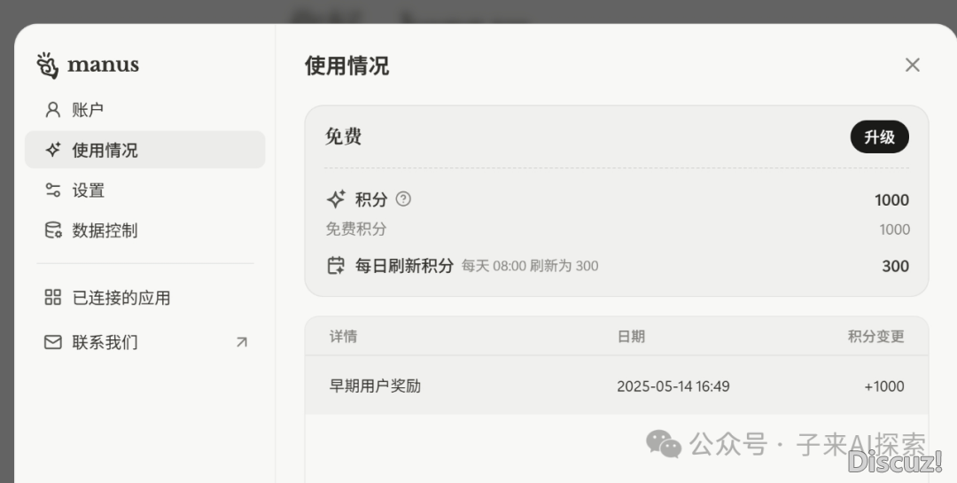
Task: Click the 早期用户奖励 record row
Action: 616,386
